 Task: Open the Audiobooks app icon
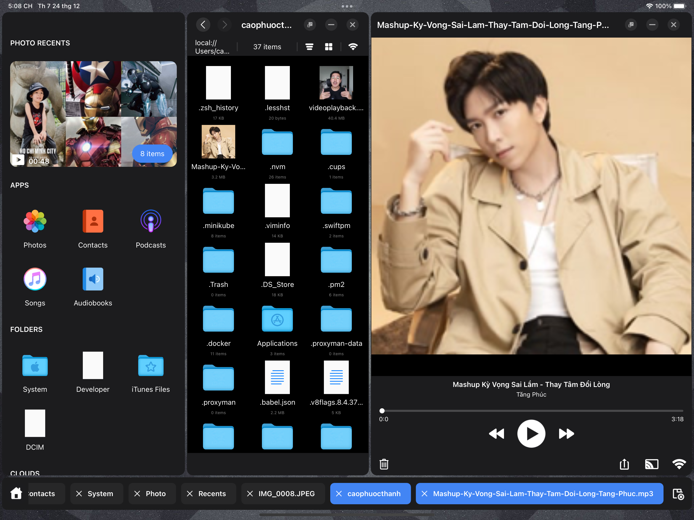(93, 279)
